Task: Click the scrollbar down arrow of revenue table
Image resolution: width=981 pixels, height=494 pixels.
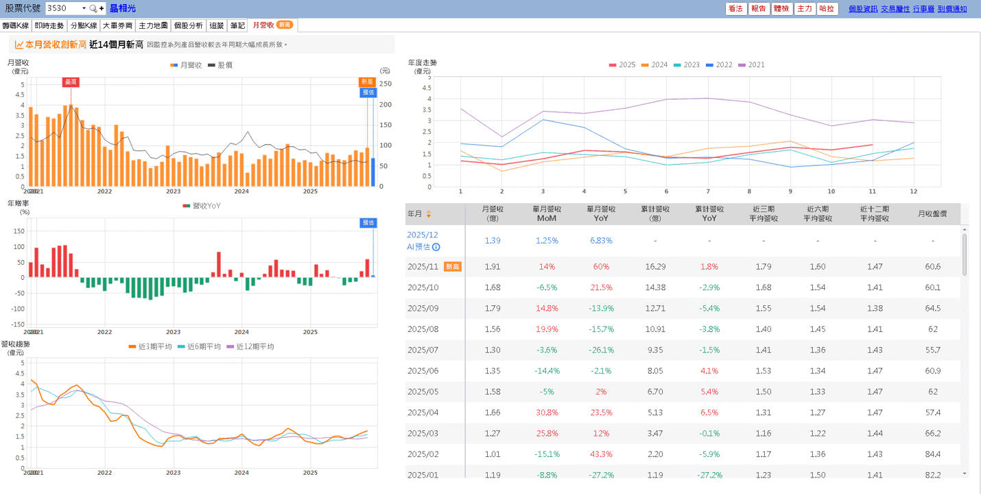Action: click(965, 473)
